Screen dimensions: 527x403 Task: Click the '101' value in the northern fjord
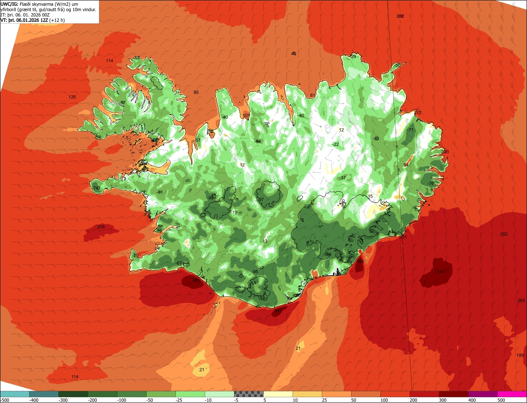pyautogui.click(x=246, y=115)
